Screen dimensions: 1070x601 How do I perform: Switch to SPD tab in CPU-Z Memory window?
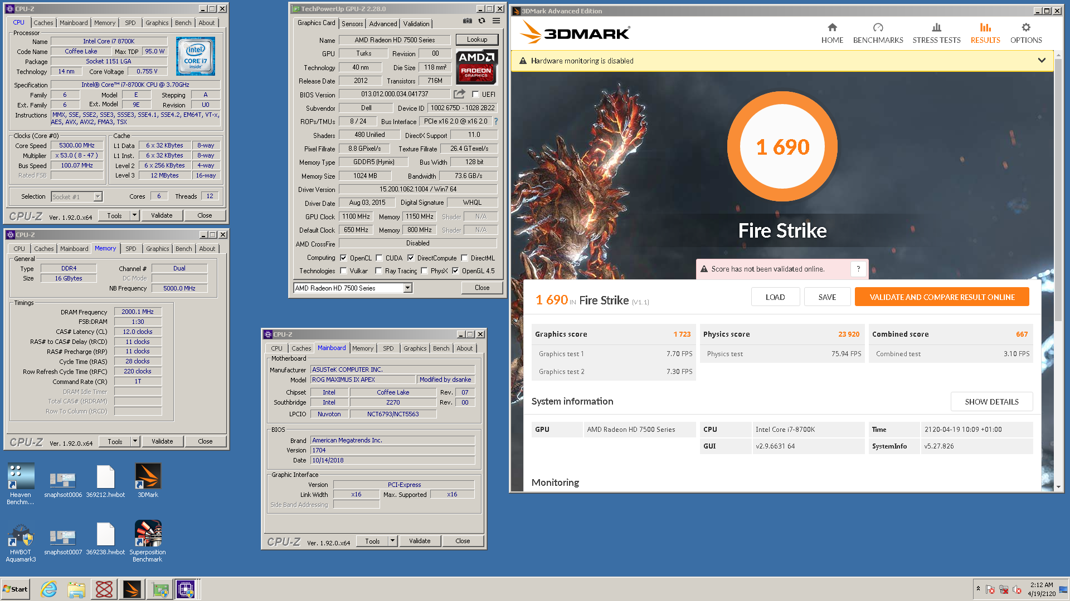(131, 249)
